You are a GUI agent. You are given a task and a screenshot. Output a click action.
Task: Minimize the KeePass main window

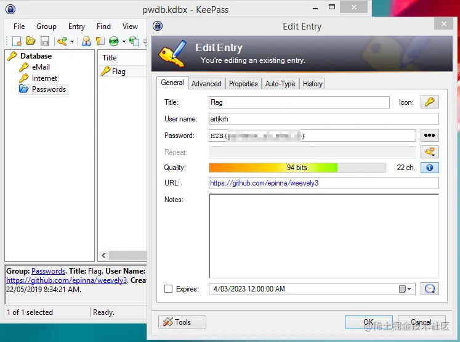(x=315, y=7)
